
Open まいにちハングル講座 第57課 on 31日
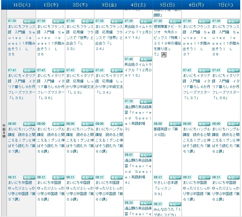tap(22, 140)
